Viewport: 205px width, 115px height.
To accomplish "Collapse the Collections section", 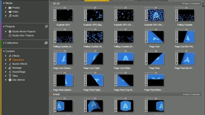I will pos(4,43).
